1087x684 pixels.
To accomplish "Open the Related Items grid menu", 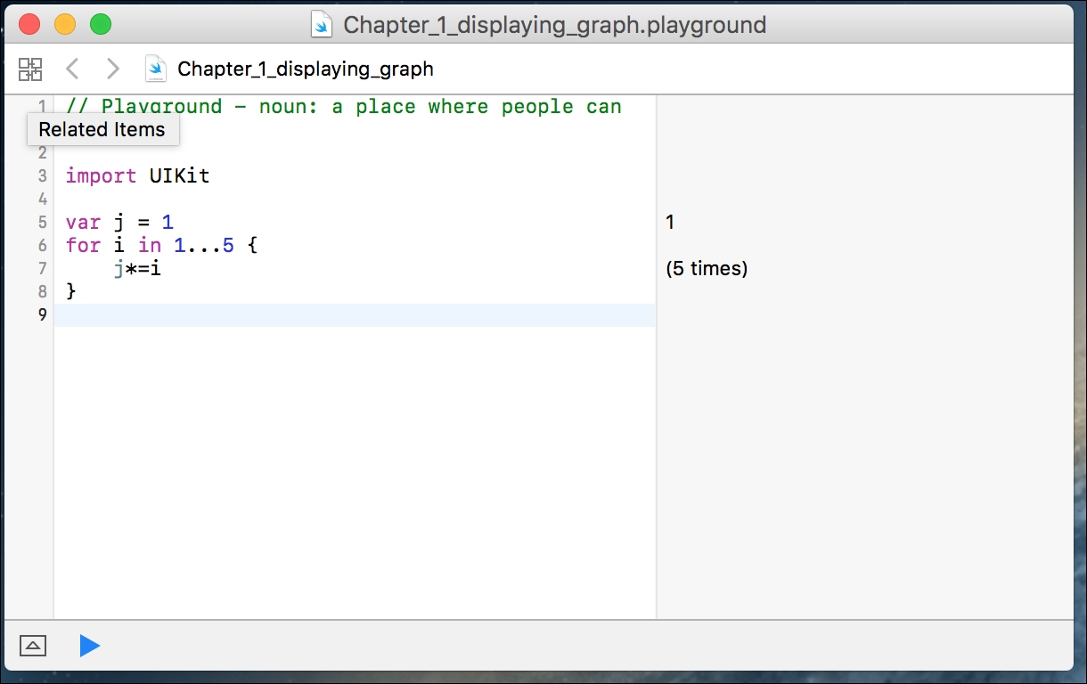I will click(30, 69).
